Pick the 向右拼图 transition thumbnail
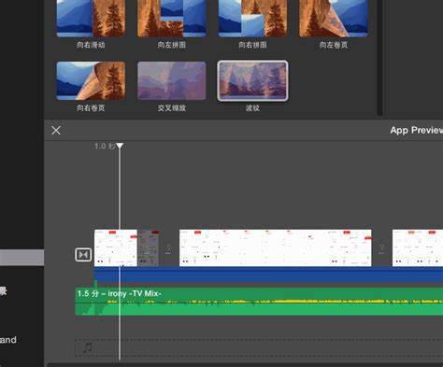This screenshot has width=443, height=367. [x=252, y=18]
